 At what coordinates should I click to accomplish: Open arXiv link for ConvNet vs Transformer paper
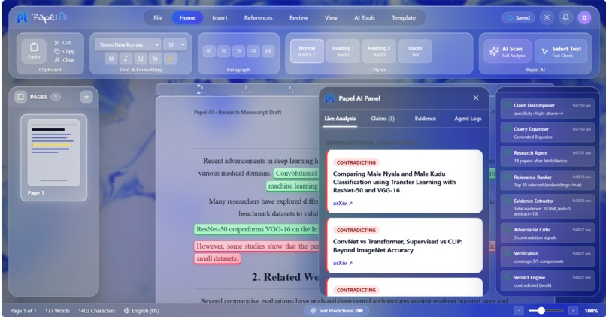coord(342,263)
